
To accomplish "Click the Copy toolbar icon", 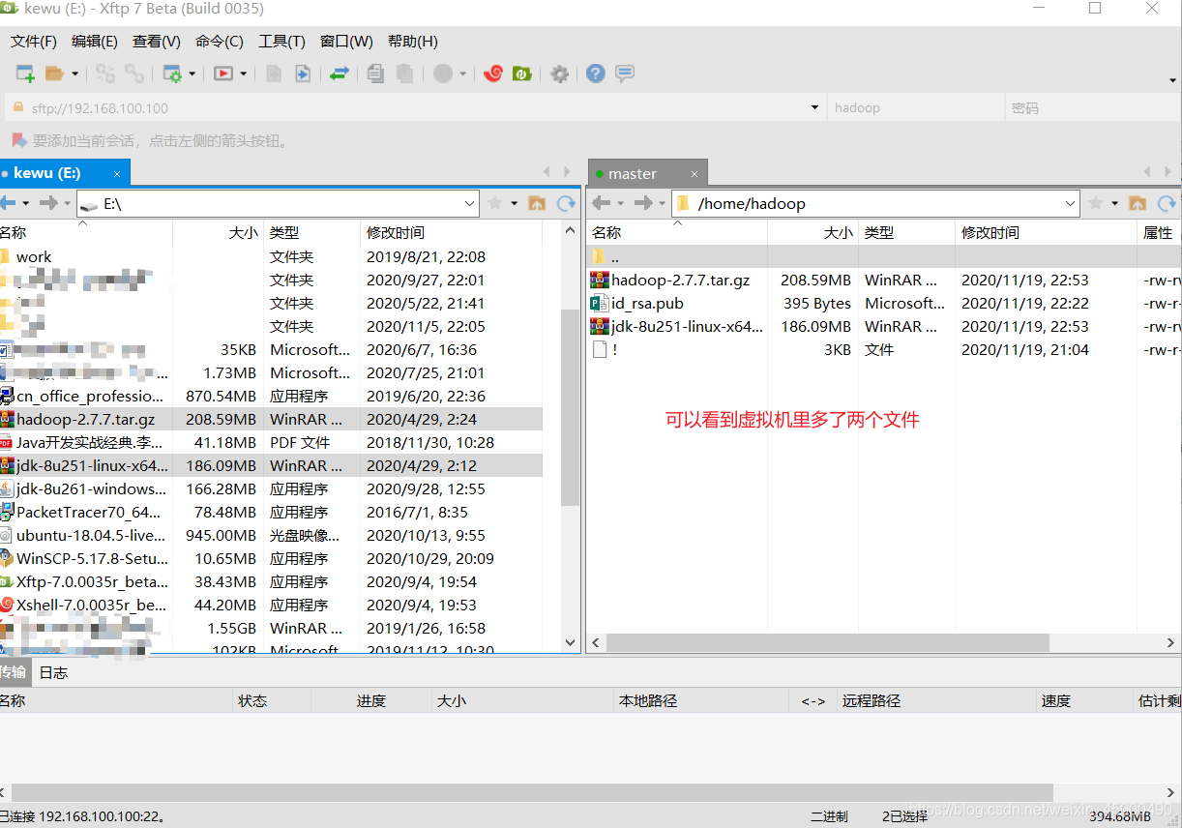I will tap(376, 74).
